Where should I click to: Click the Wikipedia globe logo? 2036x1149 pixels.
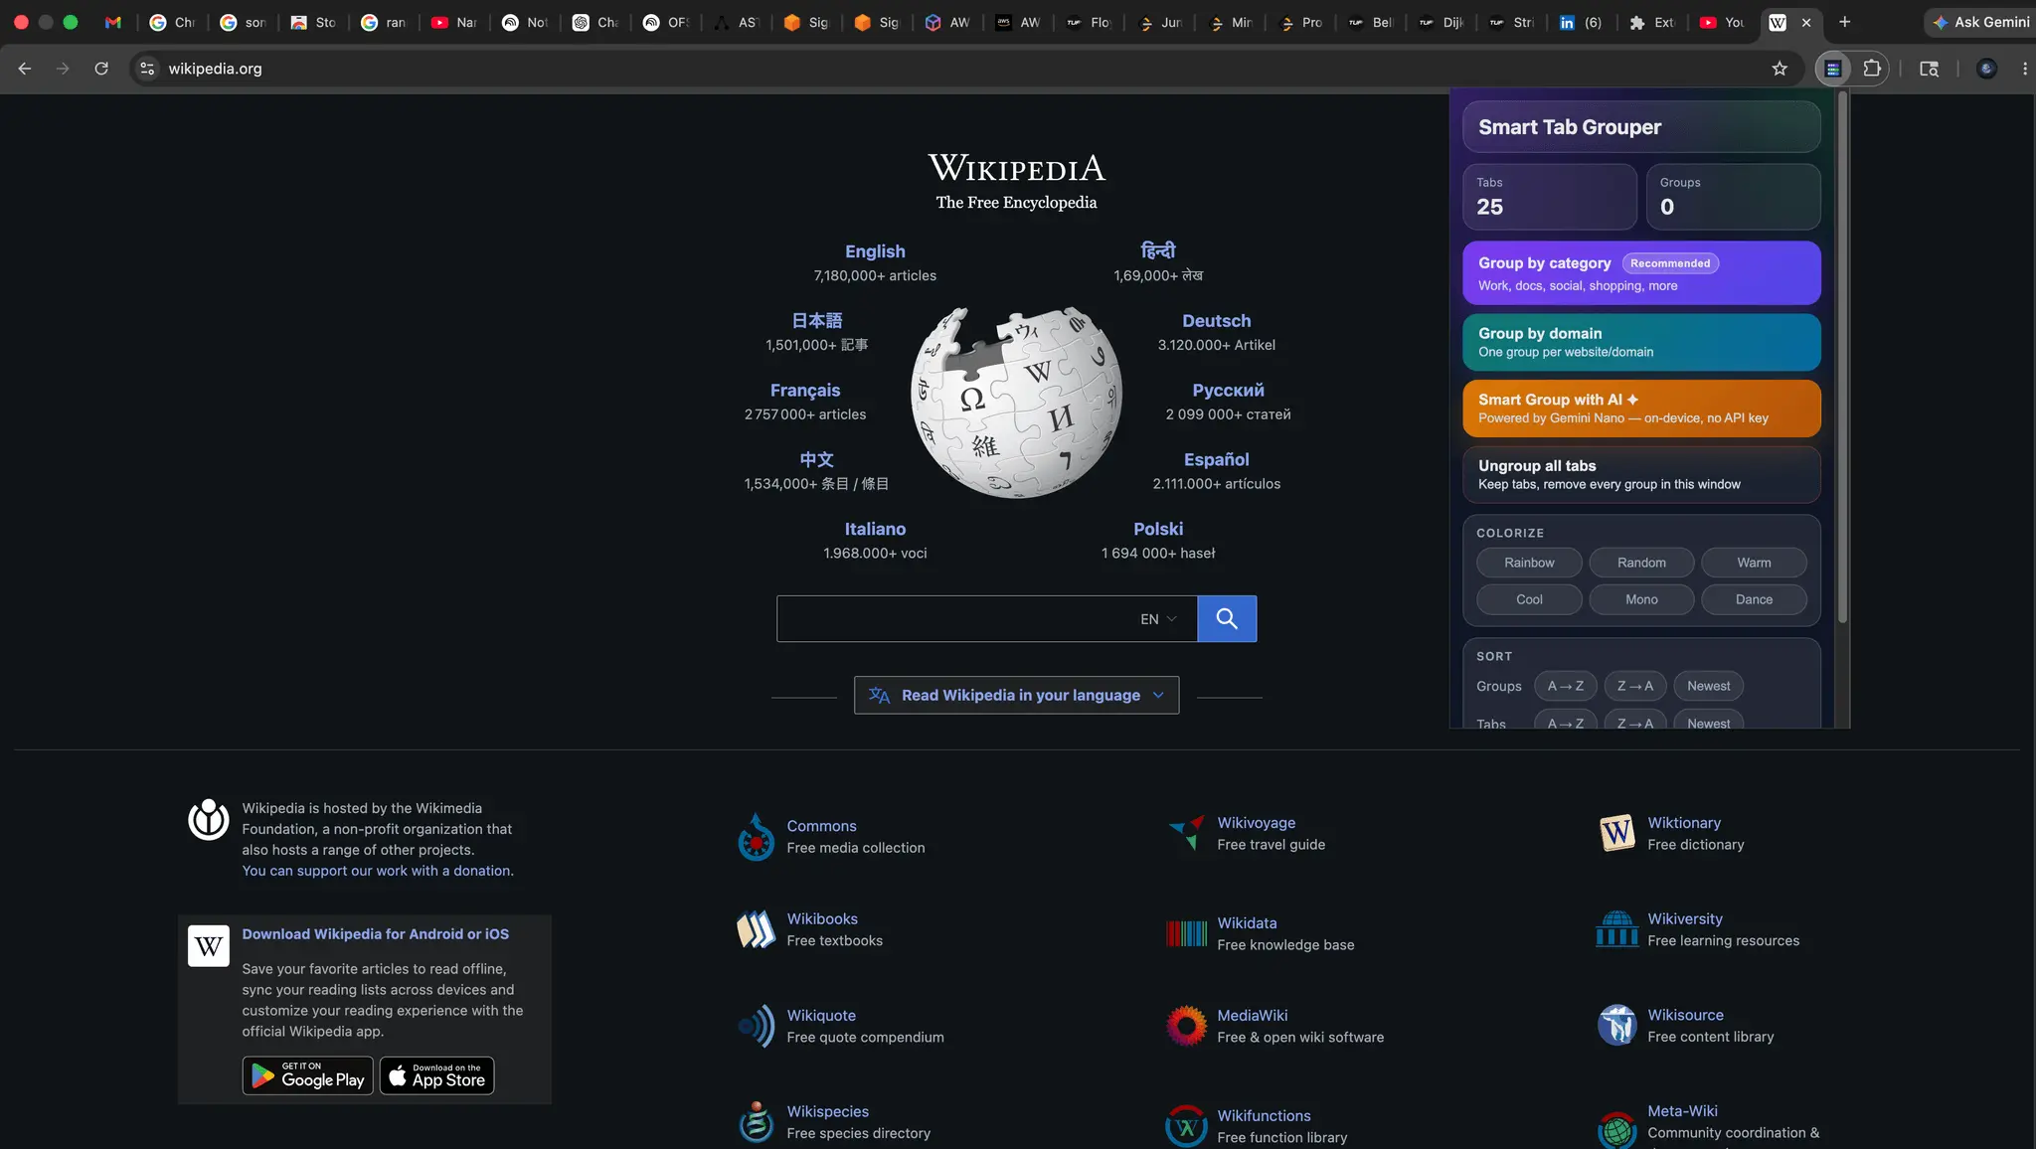[x=1016, y=402]
